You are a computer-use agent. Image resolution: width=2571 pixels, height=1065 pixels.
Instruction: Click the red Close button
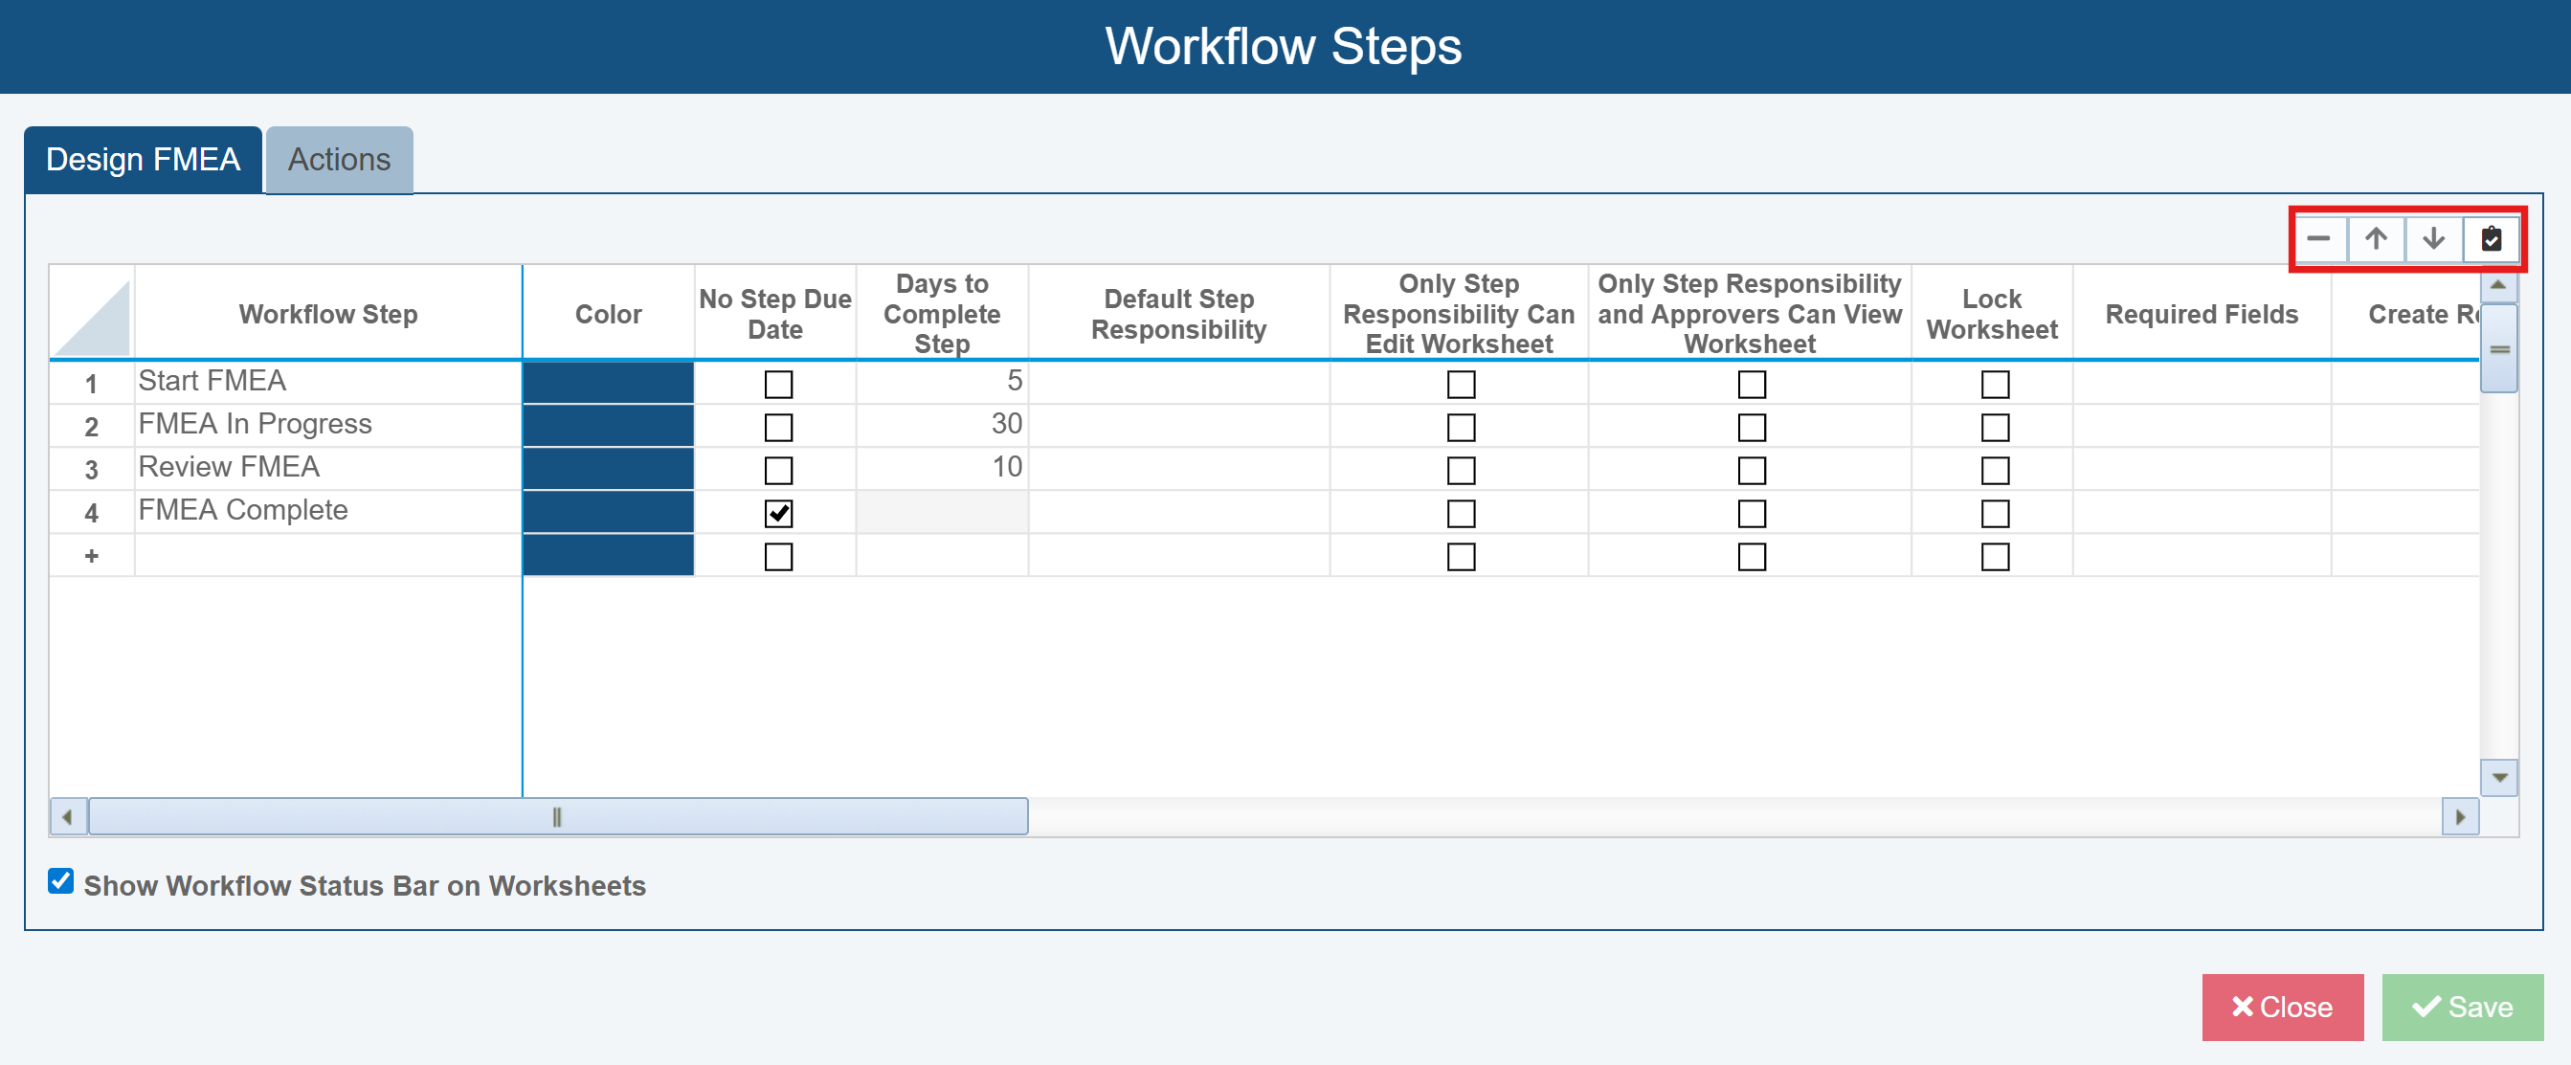[x=2282, y=1006]
